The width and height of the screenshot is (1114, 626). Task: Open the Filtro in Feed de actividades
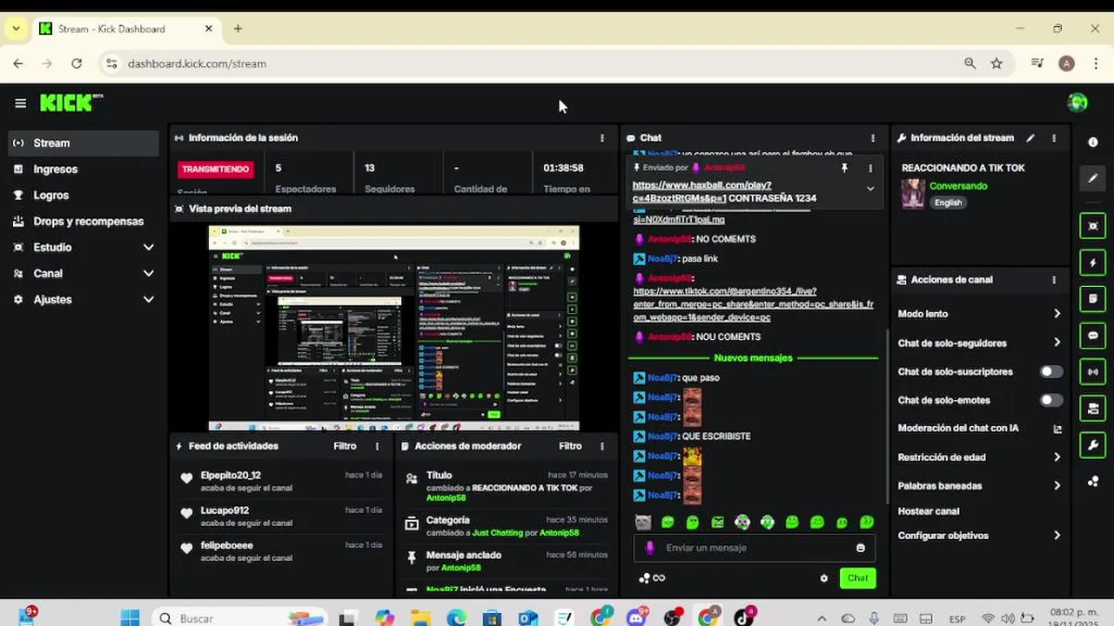tap(345, 446)
